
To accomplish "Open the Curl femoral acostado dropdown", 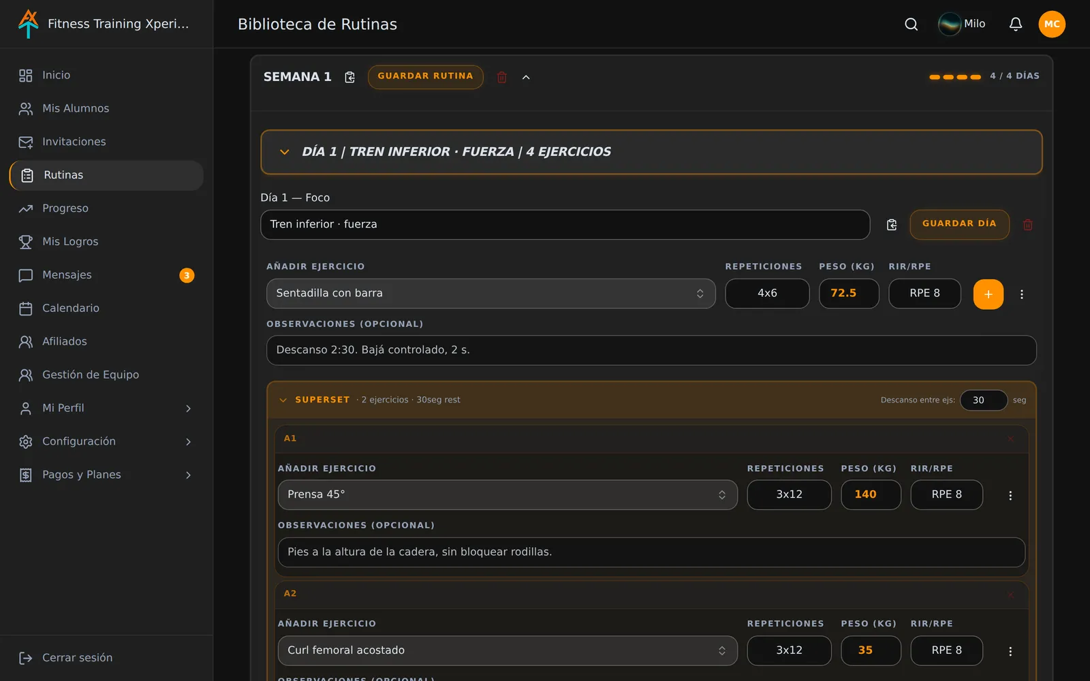I will pyautogui.click(x=508, y=650).
